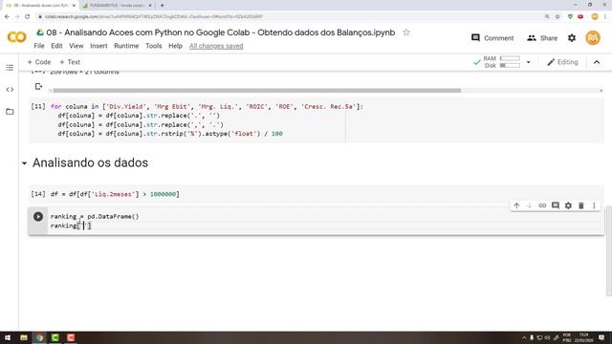Open browser zoom magnifier icon
Viewport: 612px width, 344px height.
point(547,17)
